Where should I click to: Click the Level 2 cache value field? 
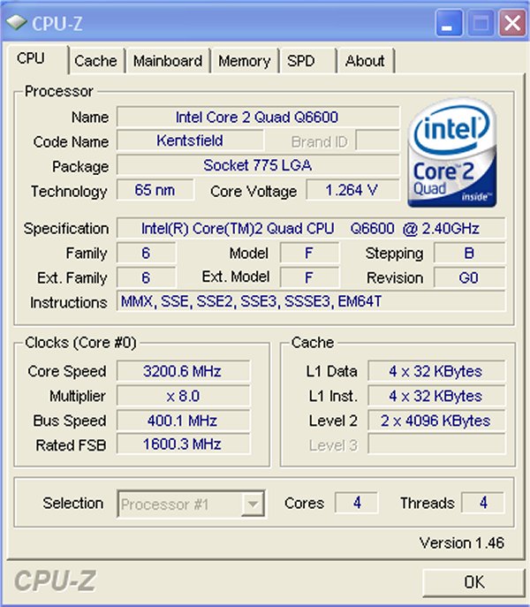coord(436,421)
